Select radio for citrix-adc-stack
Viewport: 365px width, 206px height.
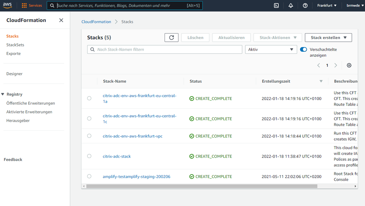[89, 156]
